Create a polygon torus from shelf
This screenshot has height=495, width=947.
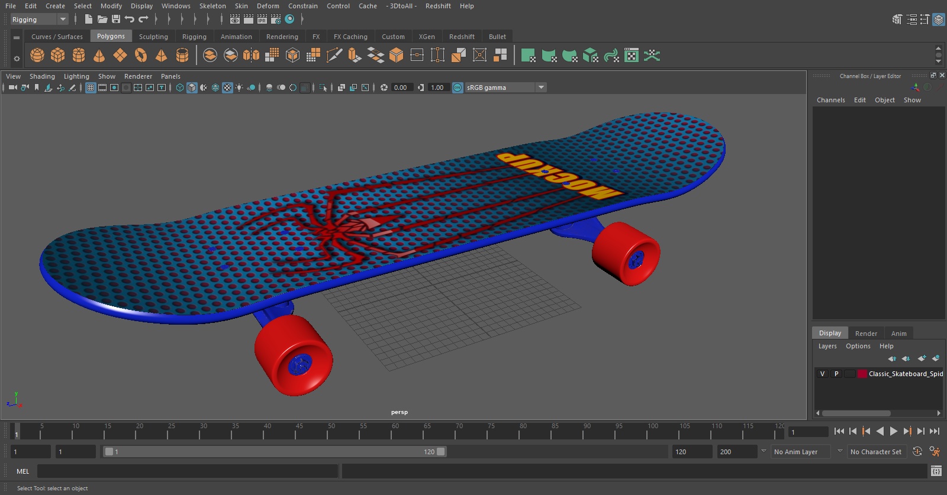tap(141, 56)
